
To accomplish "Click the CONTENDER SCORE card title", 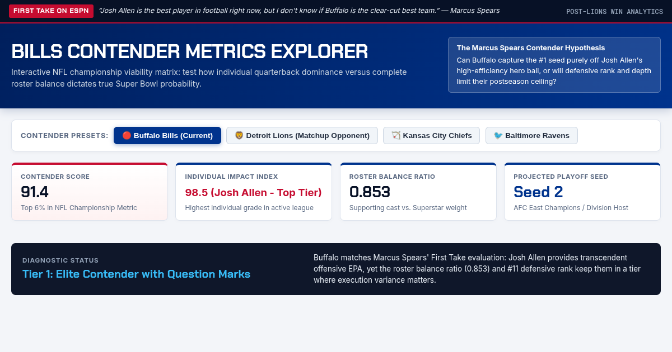I will (55, 177).
